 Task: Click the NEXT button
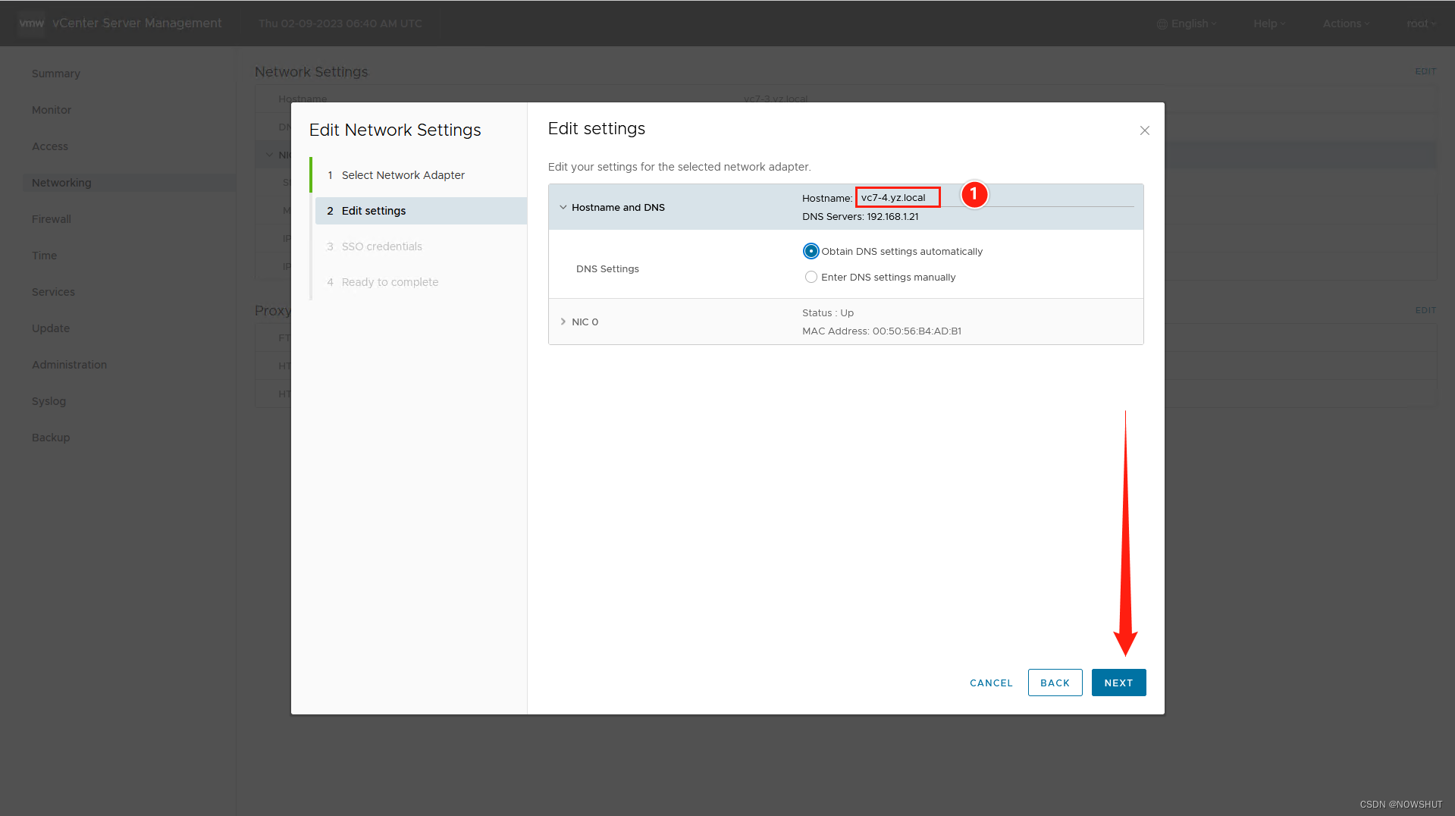tap(1118, 683)
